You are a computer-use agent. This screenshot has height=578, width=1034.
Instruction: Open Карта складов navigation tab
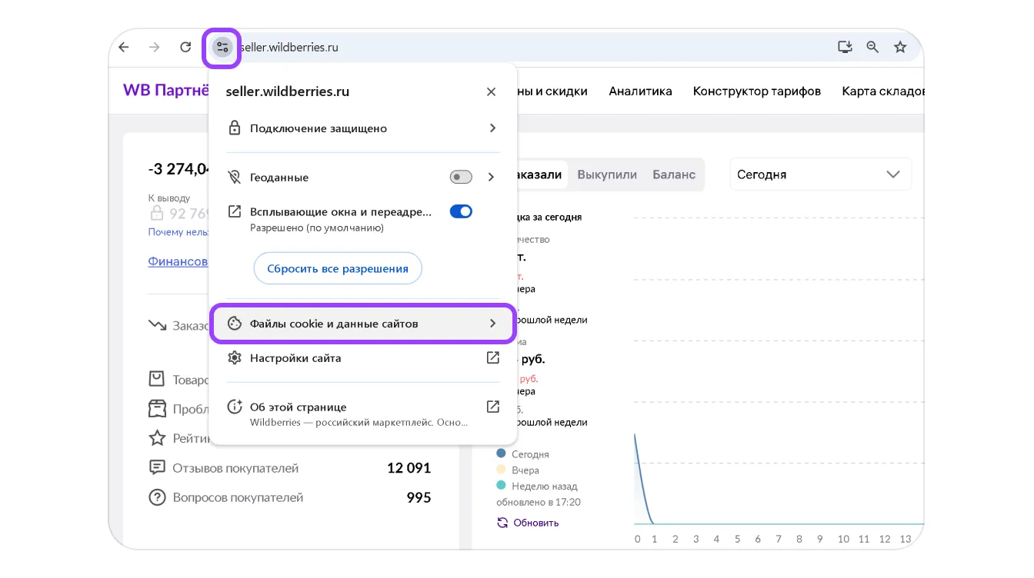(882, 91)
